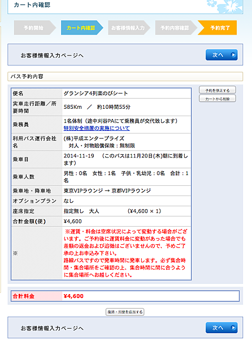Viewport: 252px width, 340px height.
Task: Click the 実車走行距離/所要時間 row label
Action: coord(34,107)
